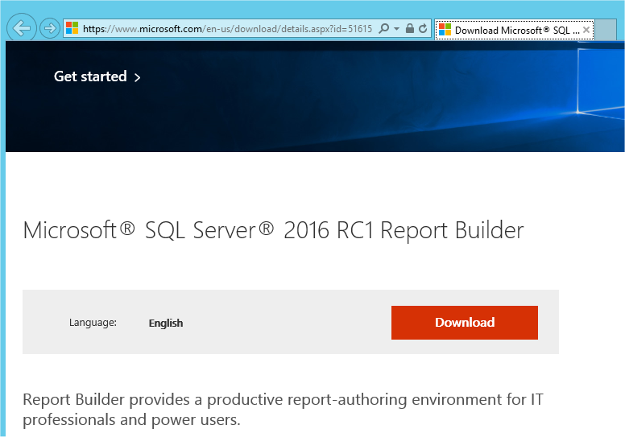Click the red Download button
The width and height of the screenshot is (625, 437).
coord(465,323)
